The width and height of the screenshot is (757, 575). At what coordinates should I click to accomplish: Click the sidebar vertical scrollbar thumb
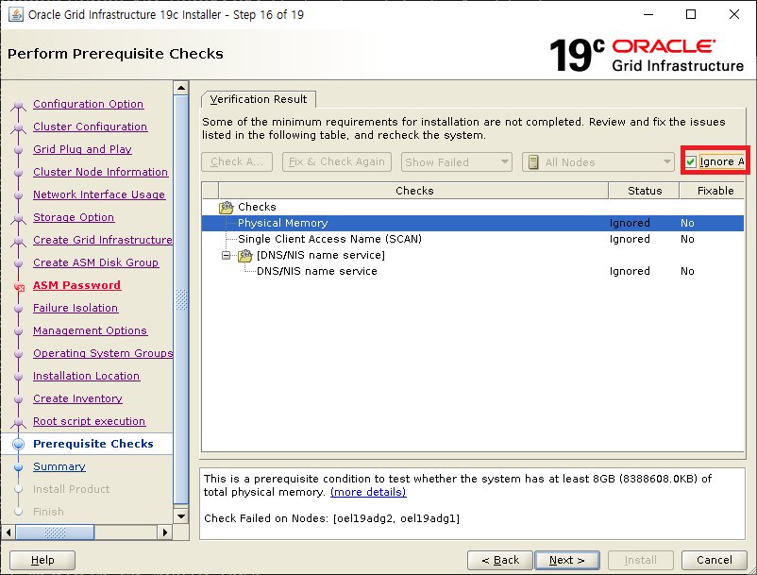pos(181,299)
